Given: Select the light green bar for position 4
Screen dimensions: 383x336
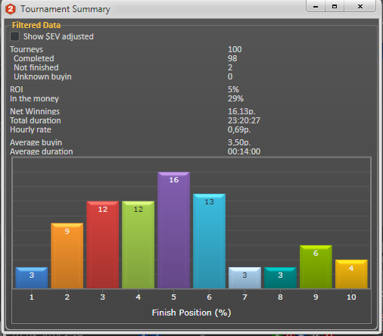Looking at the screenshot, I should tap(138, 244).
